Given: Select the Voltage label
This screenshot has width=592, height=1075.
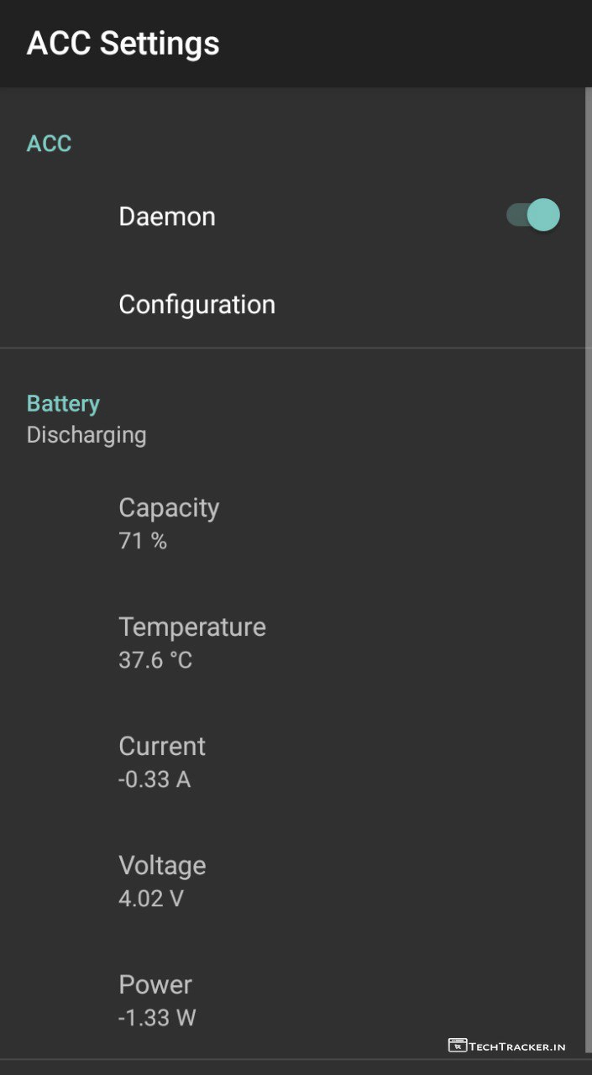Looking at the screenshot, I should [x=162, y=865].
